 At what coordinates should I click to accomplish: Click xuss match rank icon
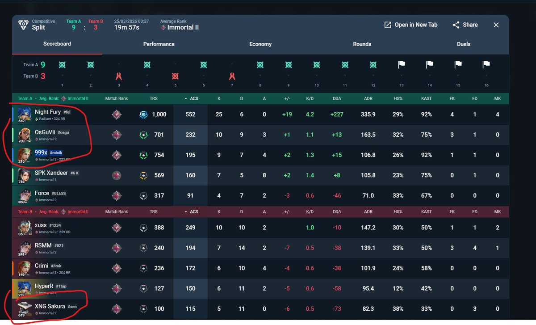coord(117,228)
